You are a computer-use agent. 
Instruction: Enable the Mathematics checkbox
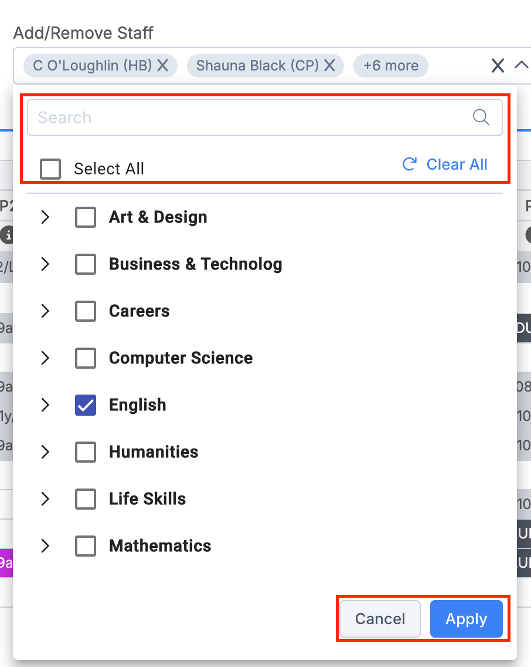tap(86, 546)
